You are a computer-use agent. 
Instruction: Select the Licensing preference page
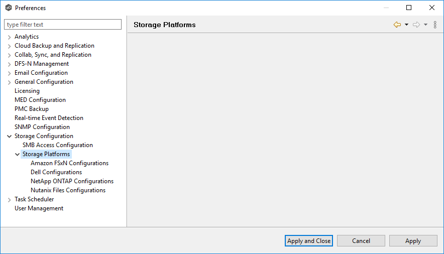coord(27,91)
